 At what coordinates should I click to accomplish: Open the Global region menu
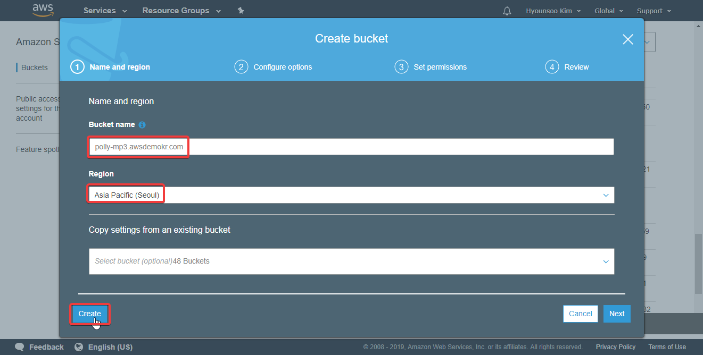pyautogui.click(x=608, y=11)
